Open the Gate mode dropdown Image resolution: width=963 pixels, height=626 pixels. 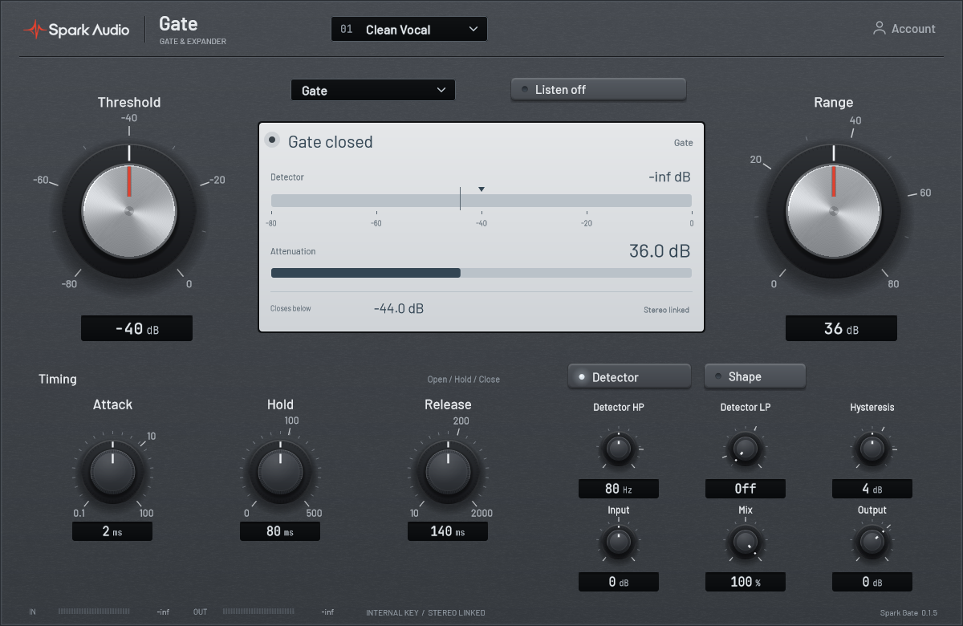373,90
